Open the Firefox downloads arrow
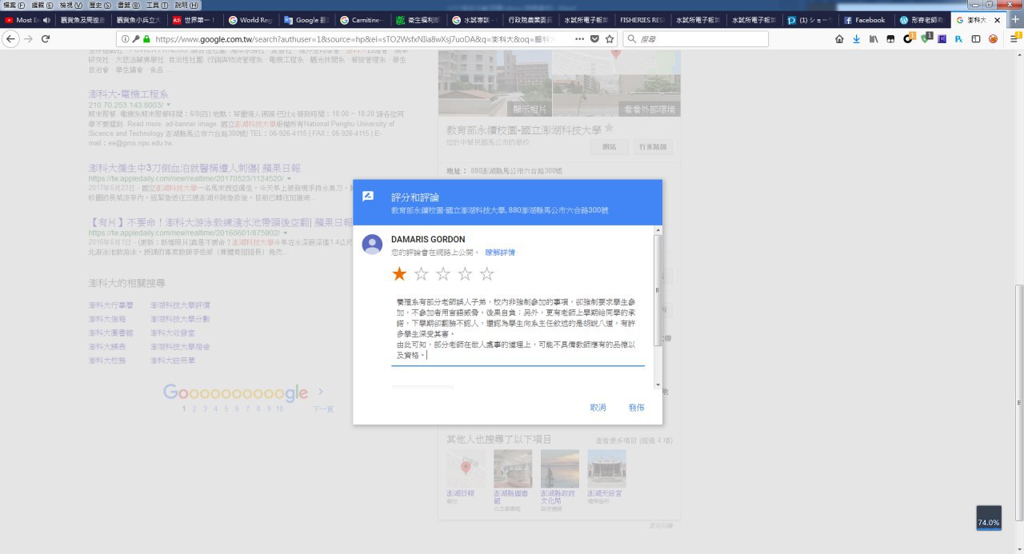Screen dimensions: 1024x554 pos(856,38)
